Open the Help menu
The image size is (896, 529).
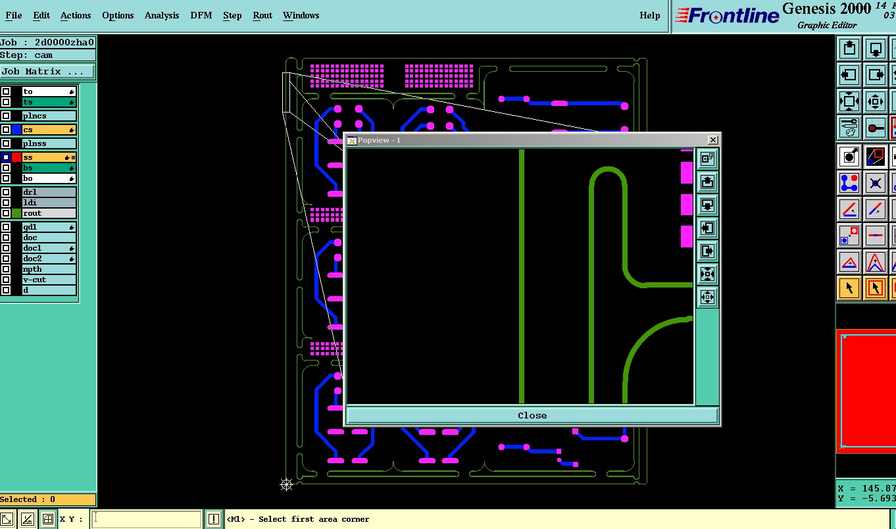click(649, 15)
